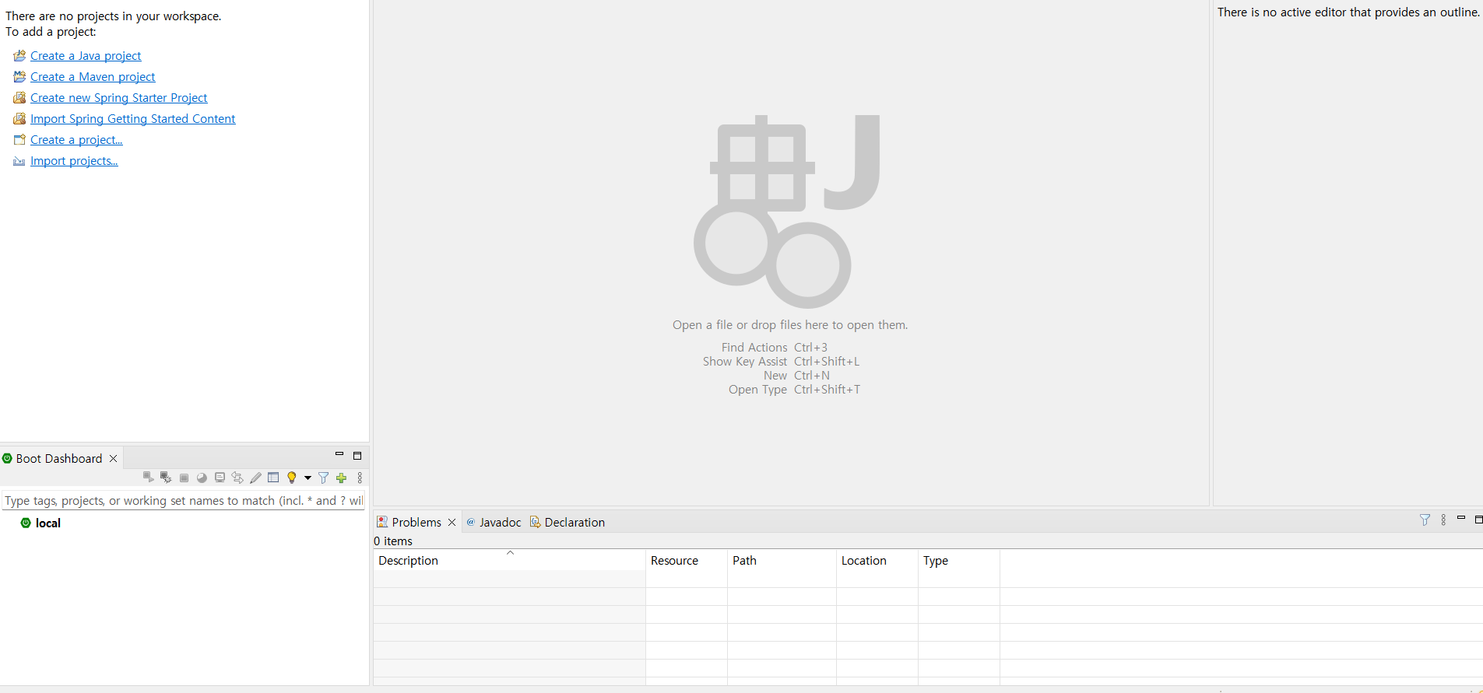The image size is (1483, 693).
Task: Click the Open Browser globe icon in Boot Dashboard
Action: click(x=202, y=478)
